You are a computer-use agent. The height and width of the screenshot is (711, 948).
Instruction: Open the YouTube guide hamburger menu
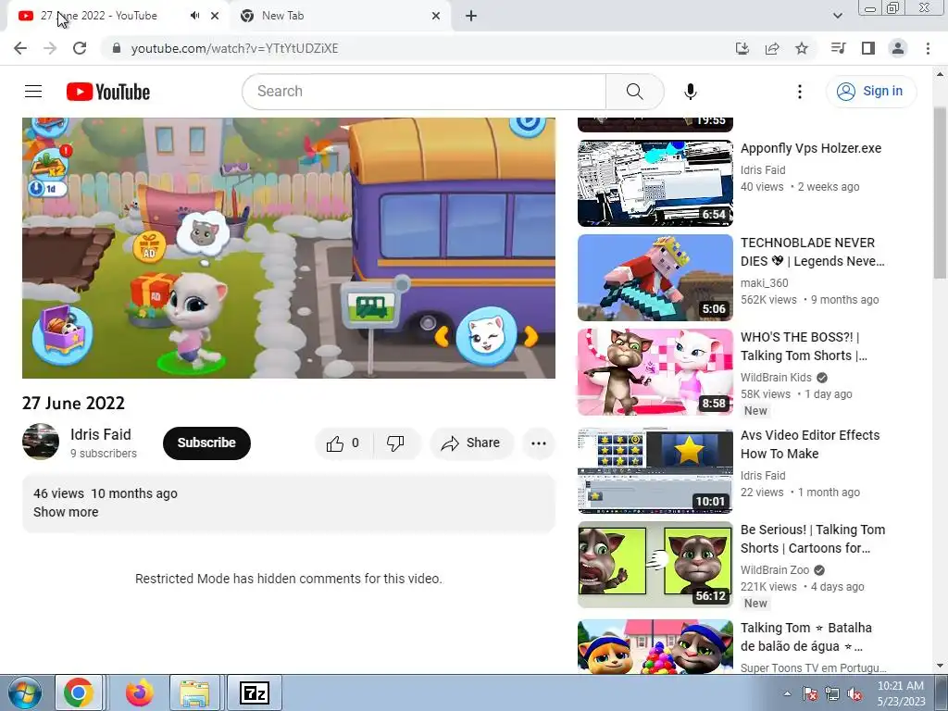coord(33,92)
